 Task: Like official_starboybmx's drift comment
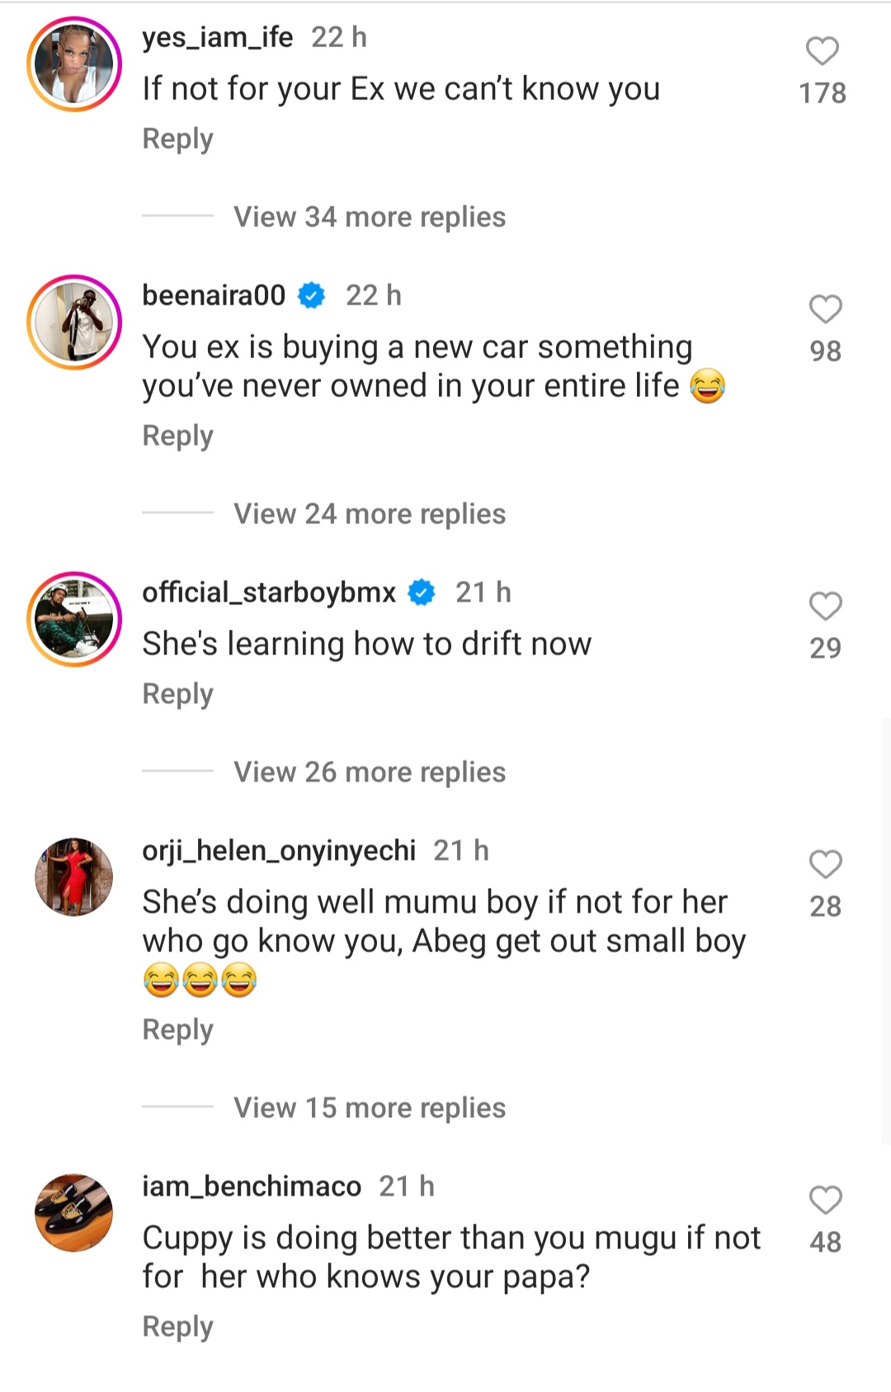[x=825, y=606]
